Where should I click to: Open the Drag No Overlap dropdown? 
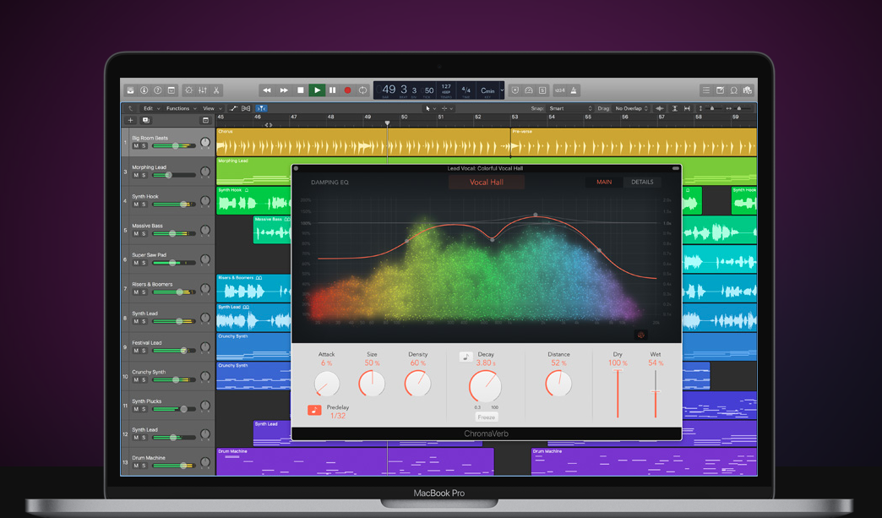click(x=631, y=108)
